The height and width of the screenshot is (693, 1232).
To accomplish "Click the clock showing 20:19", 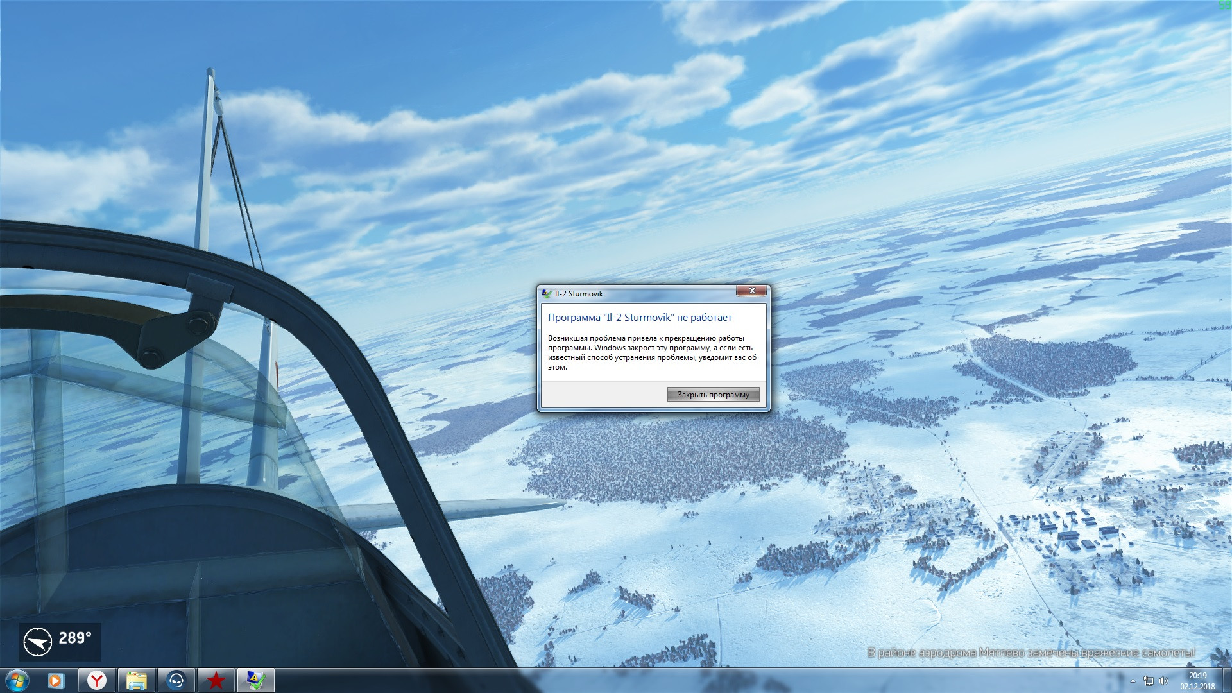I will pos(1197,681).
